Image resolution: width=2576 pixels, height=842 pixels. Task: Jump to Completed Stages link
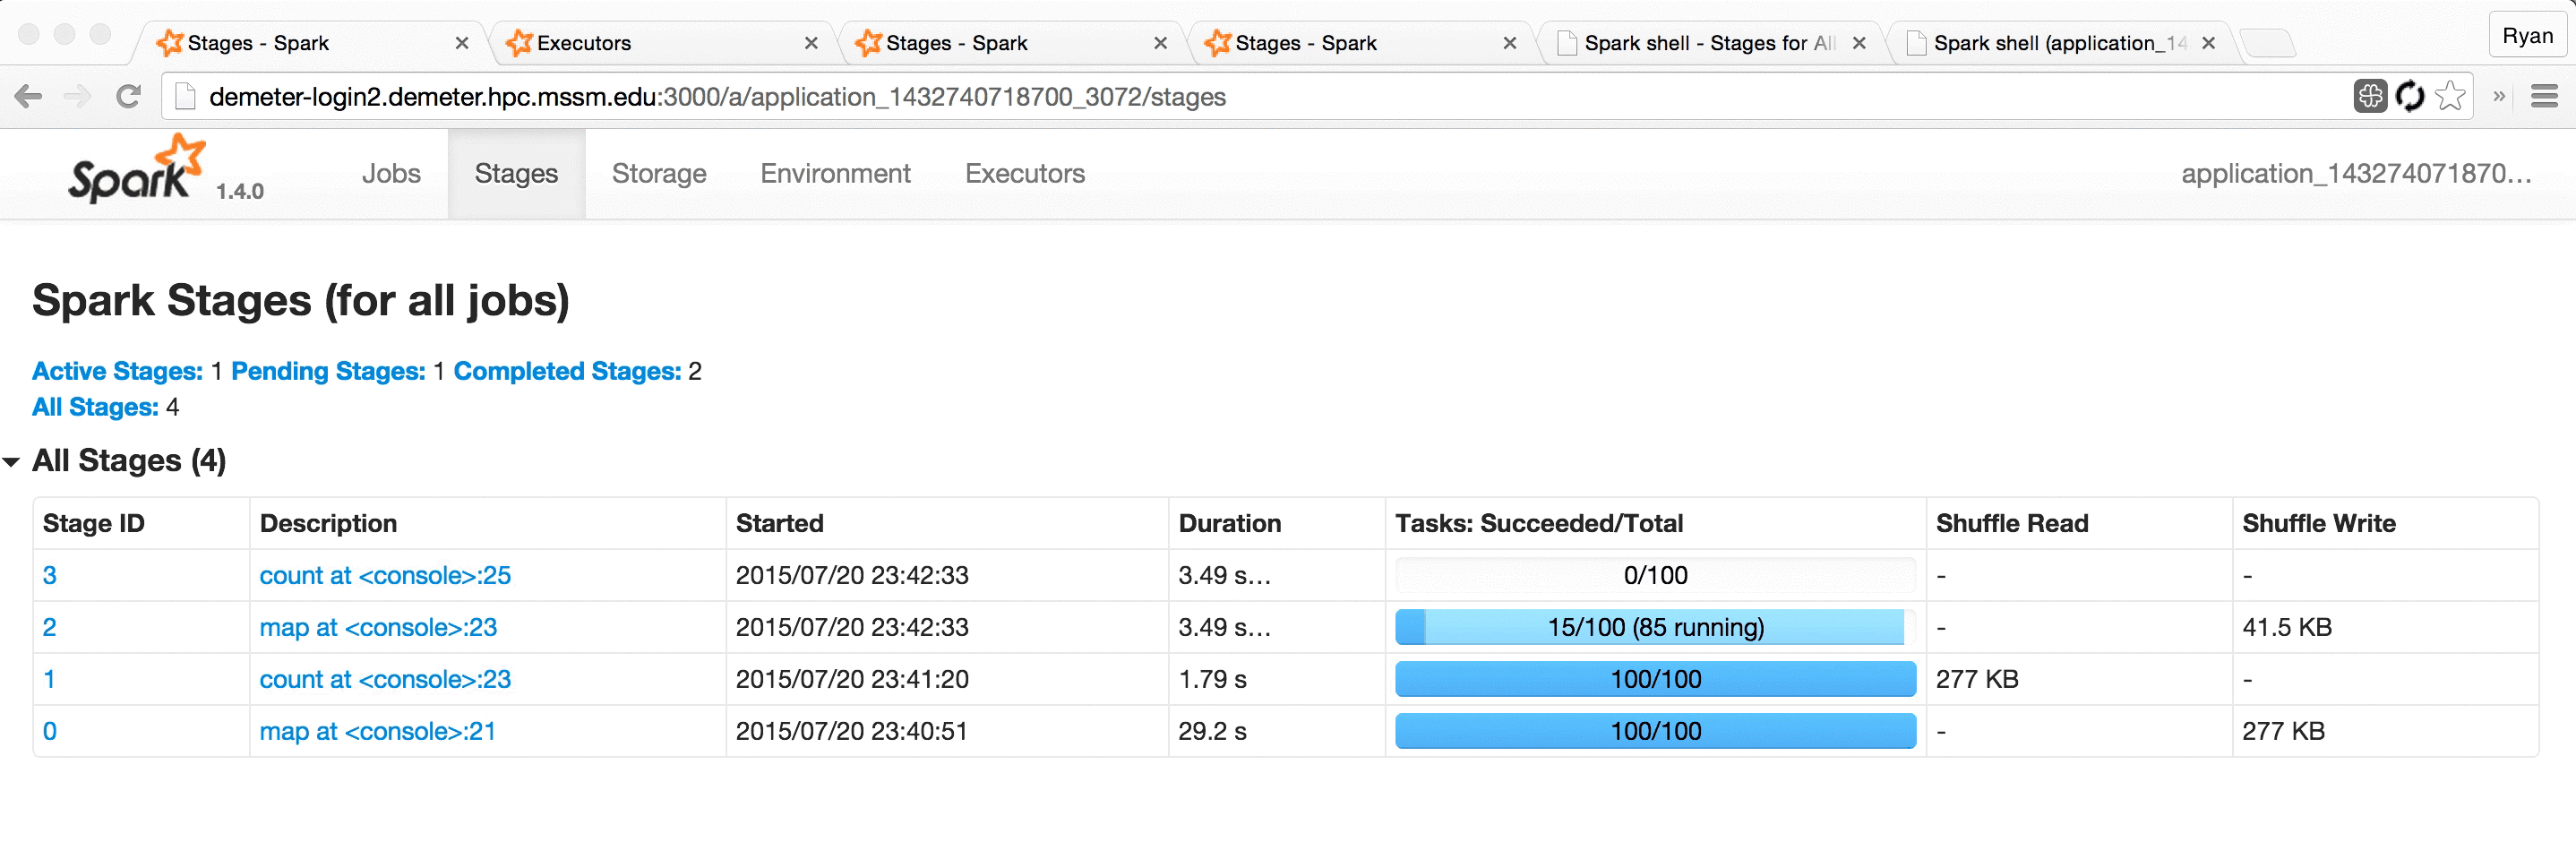567,371
